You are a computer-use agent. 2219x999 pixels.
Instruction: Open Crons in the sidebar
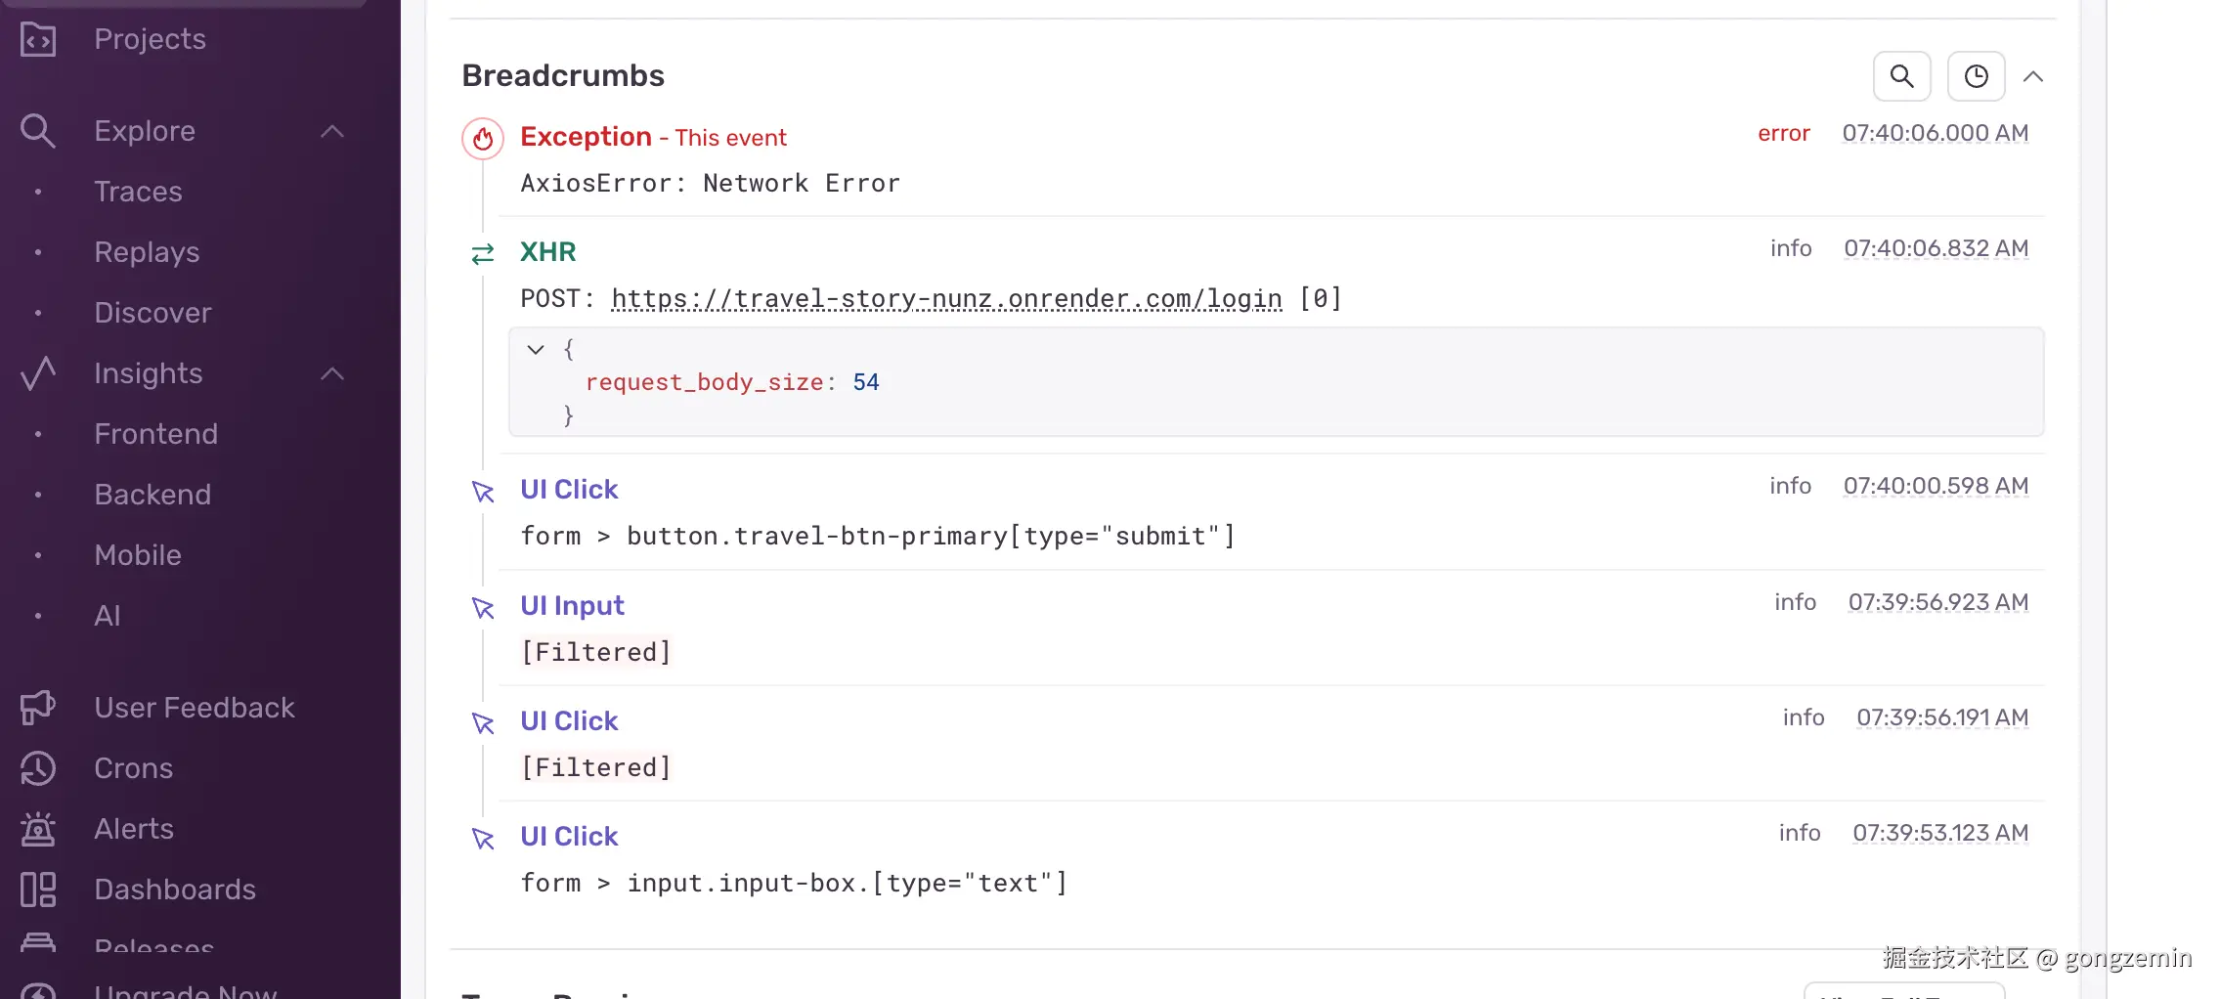pyautogui.click(x=133, y=768)
